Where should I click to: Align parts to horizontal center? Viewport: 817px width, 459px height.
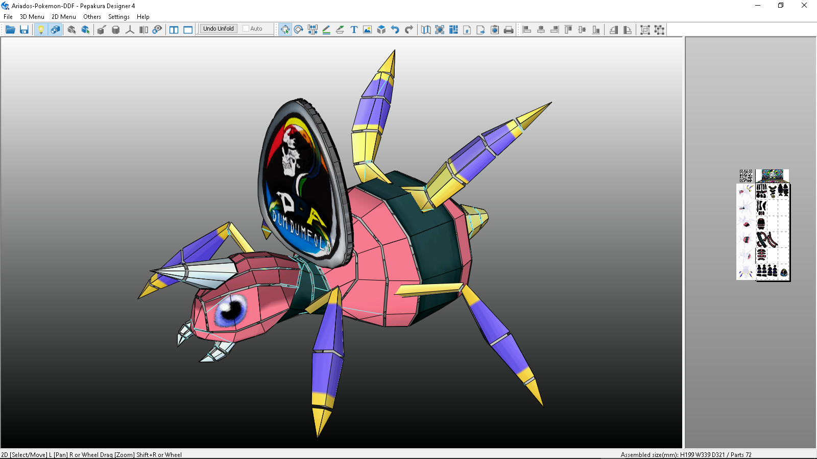(541, 30)
